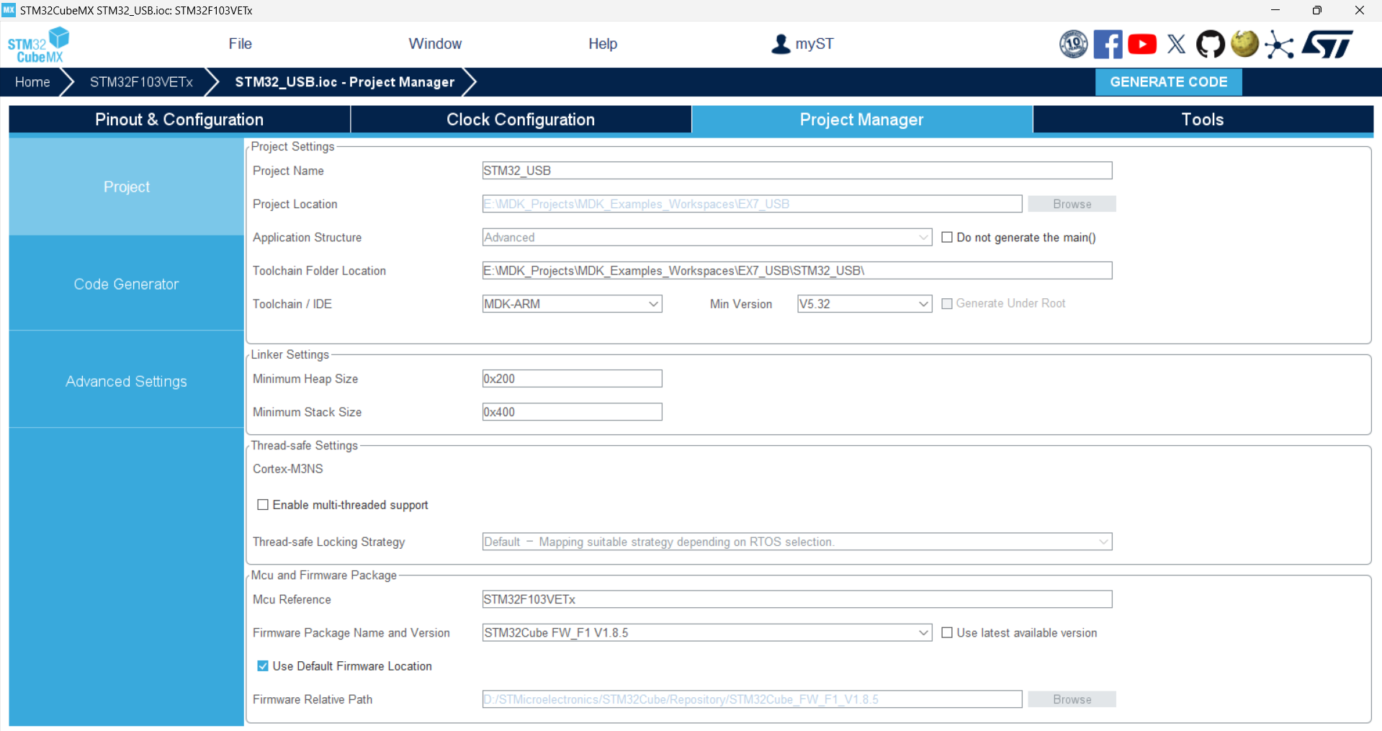Image resolution: width=1382 pixels, height=731 pixels.
Task: Switch to Pinout & Configuration tab
Action: pyautogui.click(x=179, y=120)
